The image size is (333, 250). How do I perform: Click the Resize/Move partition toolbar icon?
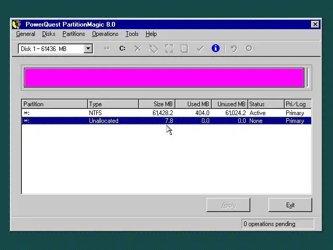tap(107, 48)
